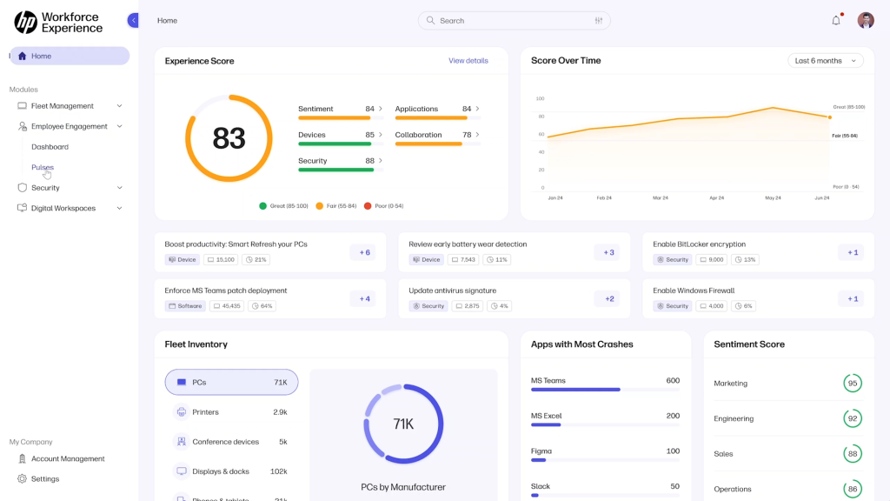Screen dimensions: 890x501
Task: Select PCs in Fleet Inventory list
Action: click(x=231, y=383)
